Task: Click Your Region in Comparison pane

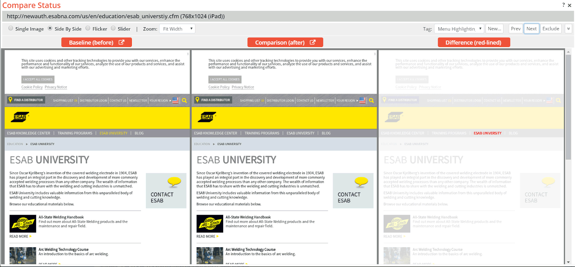Action: 346,100
